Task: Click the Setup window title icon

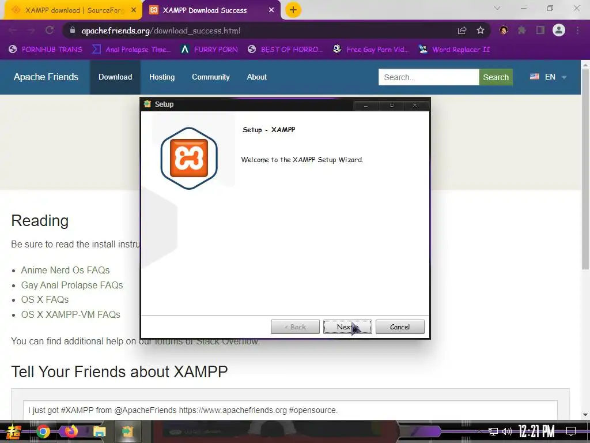Action: (x=147, y=104)
